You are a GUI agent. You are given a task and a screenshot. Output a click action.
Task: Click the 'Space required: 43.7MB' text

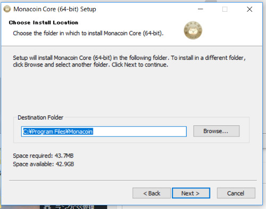click(x=43, y=155)
